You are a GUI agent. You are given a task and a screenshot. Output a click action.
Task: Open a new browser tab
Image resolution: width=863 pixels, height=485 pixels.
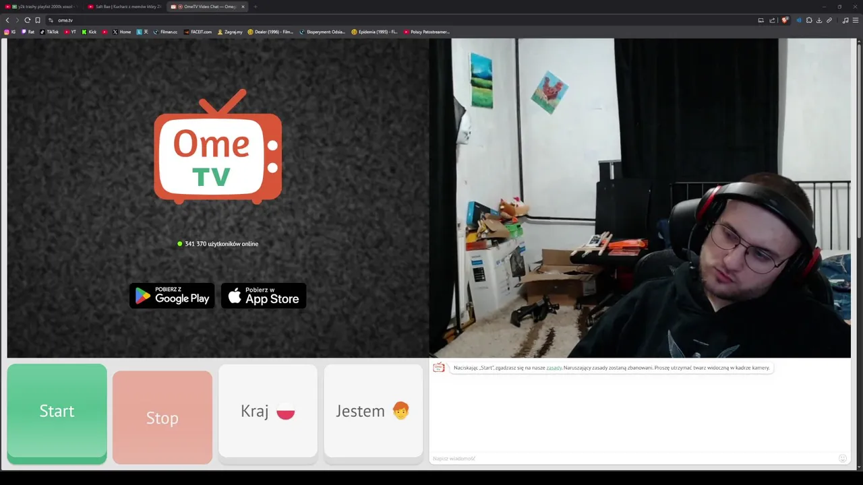pos(256,7)
